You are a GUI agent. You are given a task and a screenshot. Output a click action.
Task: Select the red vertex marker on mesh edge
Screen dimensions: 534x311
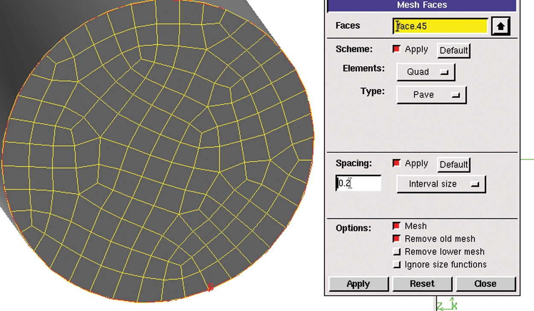210,287
